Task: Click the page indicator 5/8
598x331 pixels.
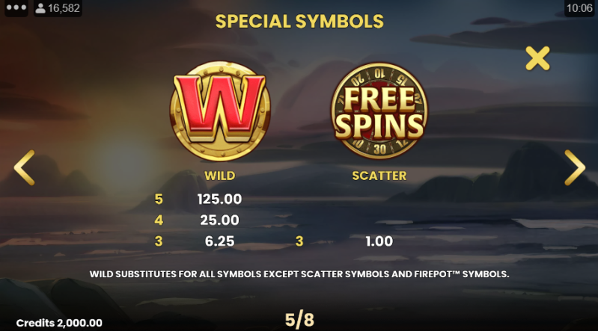Action: click(x=299, y=320)
